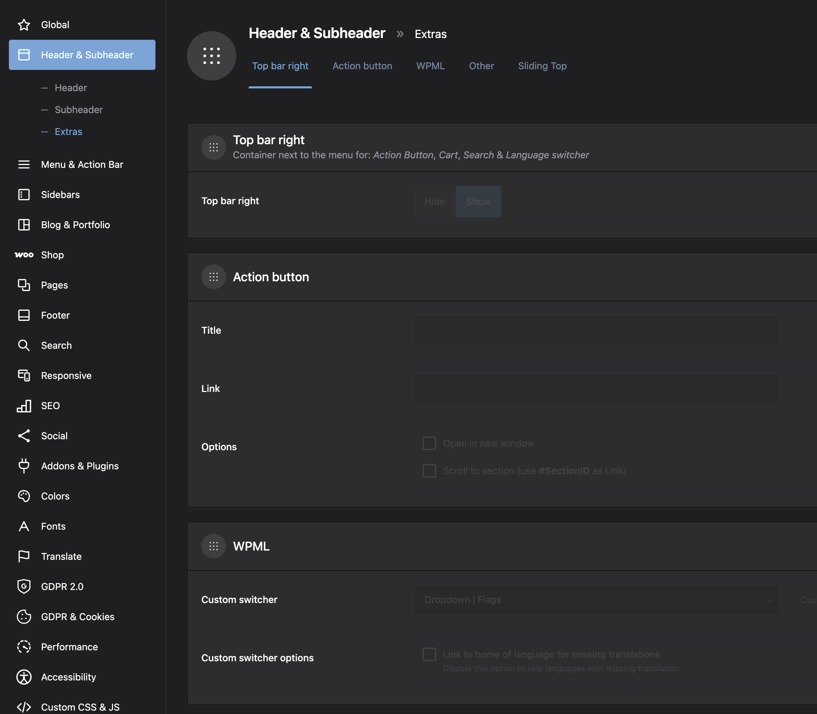
Task: Click the Accessibility person icon
Action: tap(24, 677)
